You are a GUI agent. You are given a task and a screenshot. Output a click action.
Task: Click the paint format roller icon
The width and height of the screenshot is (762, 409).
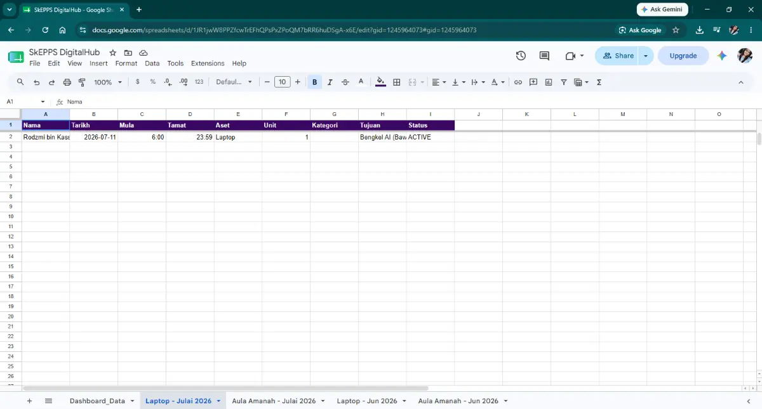click(82, 82)
